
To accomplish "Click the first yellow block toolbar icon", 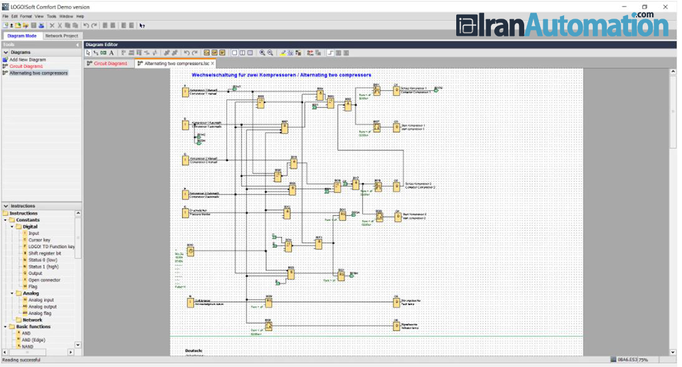I will [206, 53].
